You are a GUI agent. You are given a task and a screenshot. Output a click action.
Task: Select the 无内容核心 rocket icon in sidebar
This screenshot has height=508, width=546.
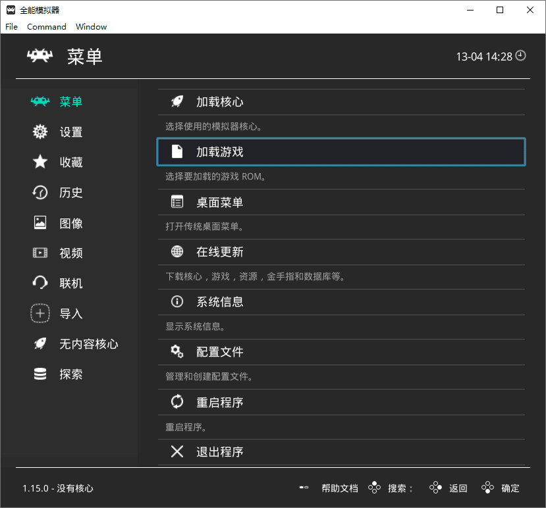click(40, 343)
